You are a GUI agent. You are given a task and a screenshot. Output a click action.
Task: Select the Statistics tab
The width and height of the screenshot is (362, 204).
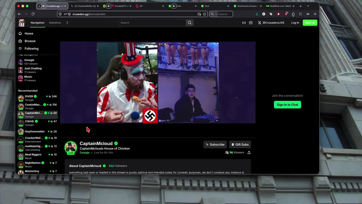click(55, 23)
